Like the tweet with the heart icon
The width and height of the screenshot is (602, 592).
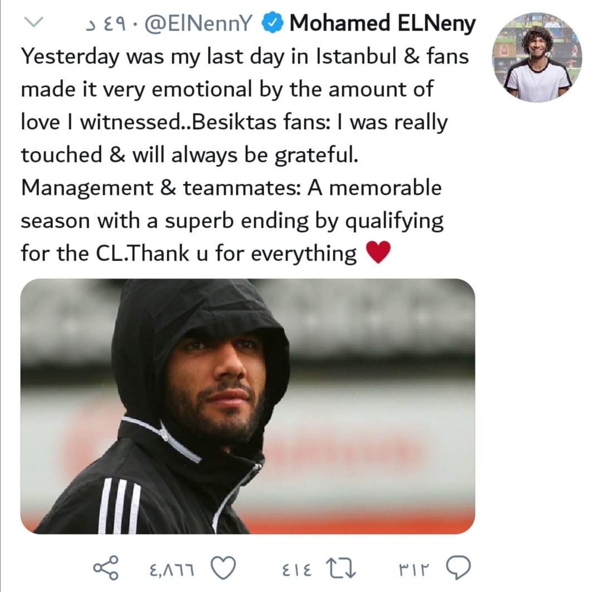(x=224, y=568)
